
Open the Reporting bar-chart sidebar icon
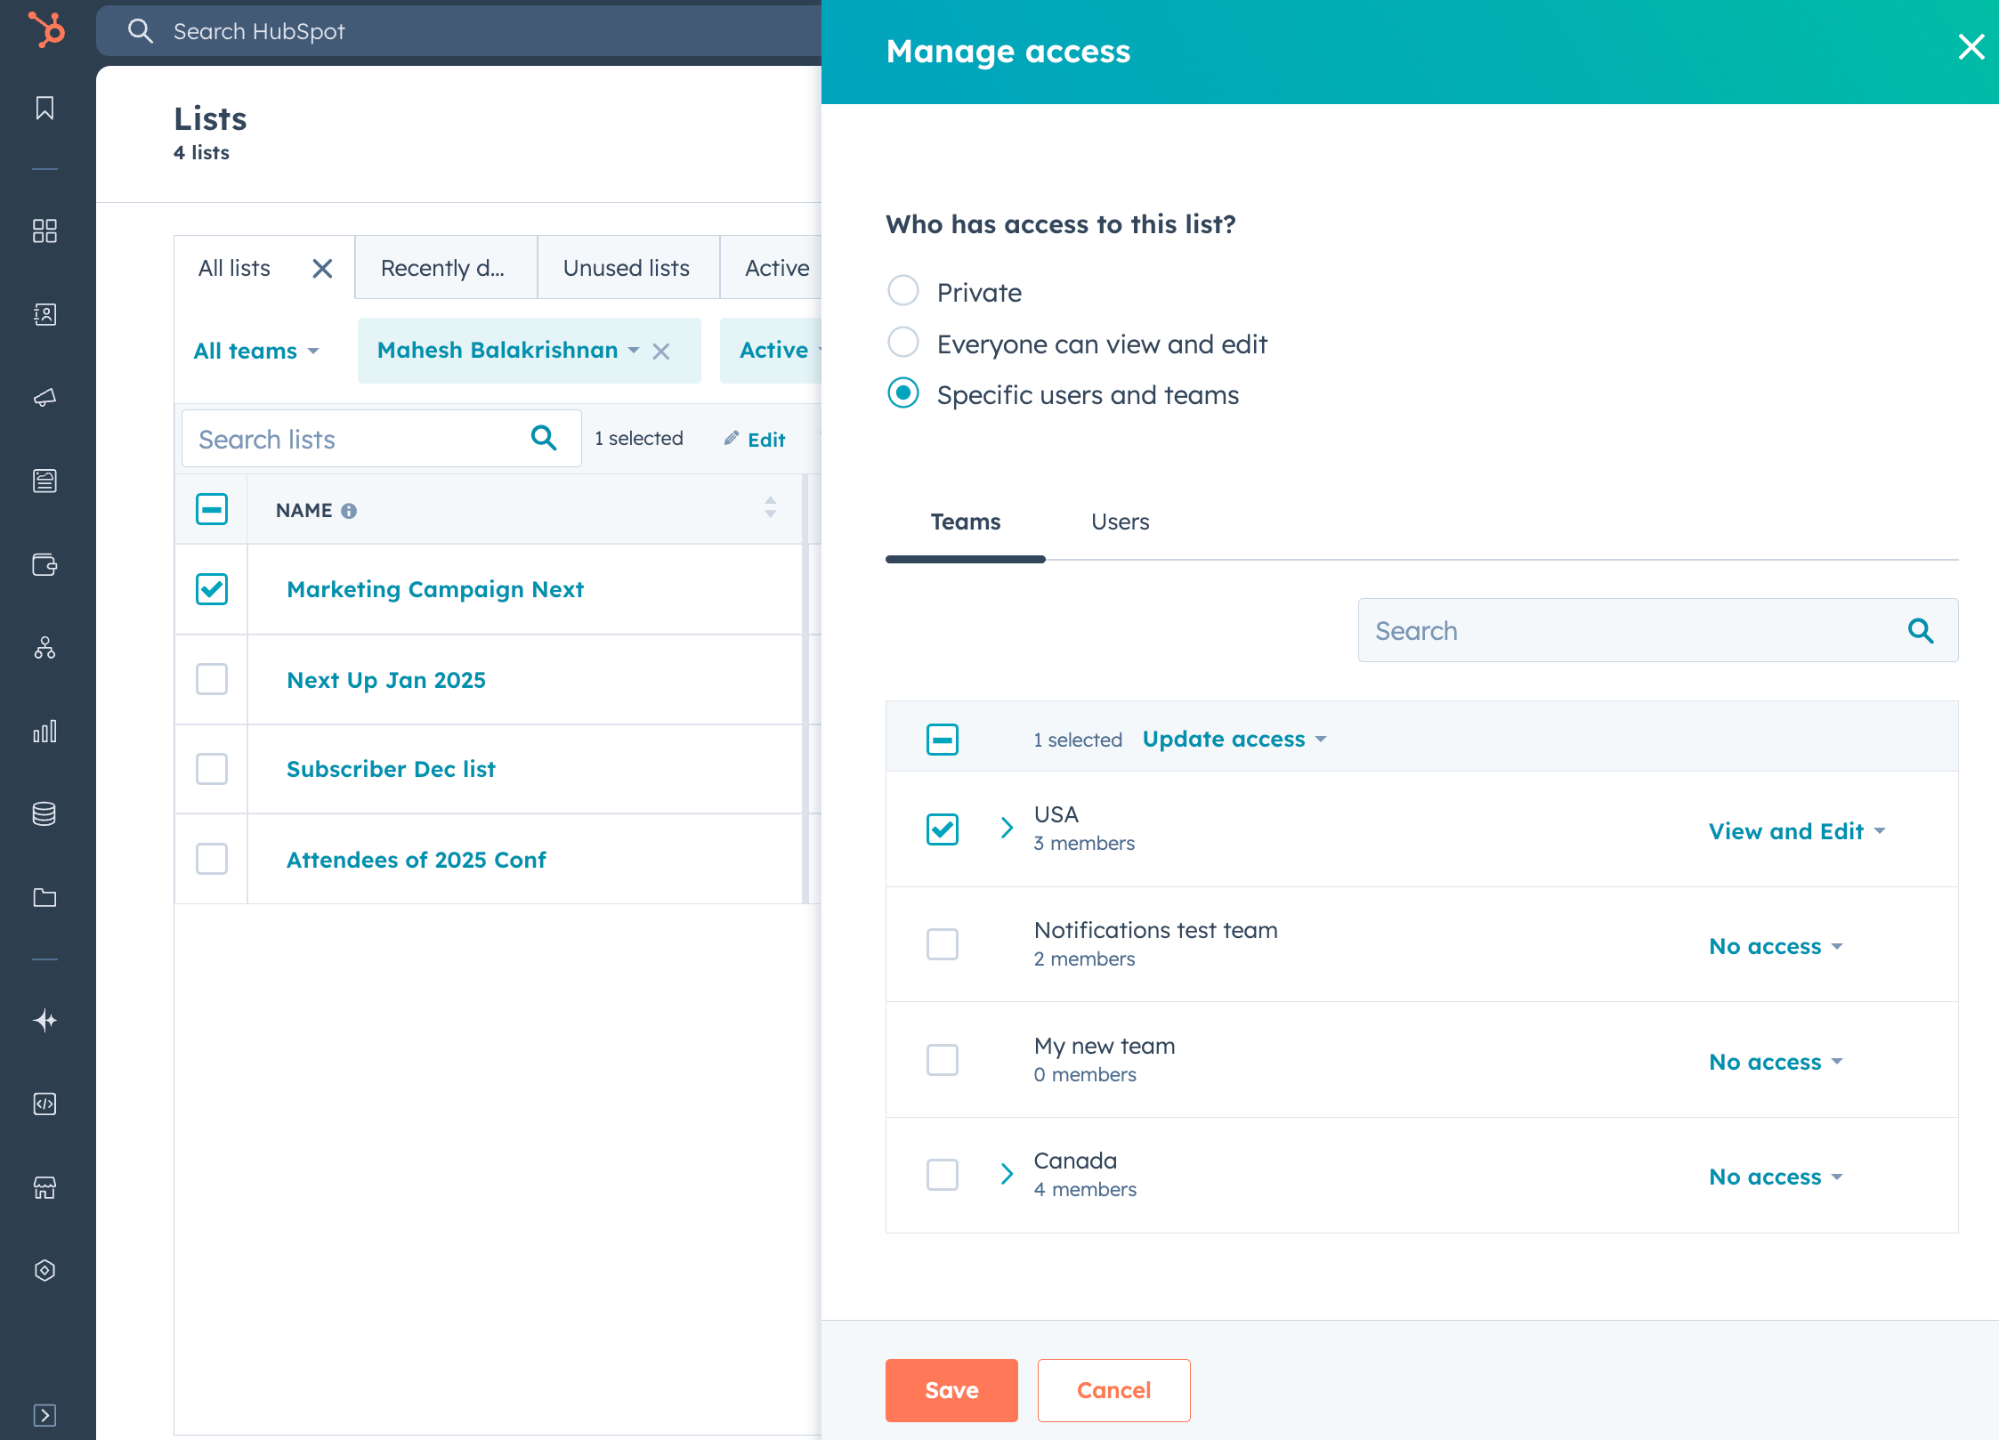tap(45, 732)
